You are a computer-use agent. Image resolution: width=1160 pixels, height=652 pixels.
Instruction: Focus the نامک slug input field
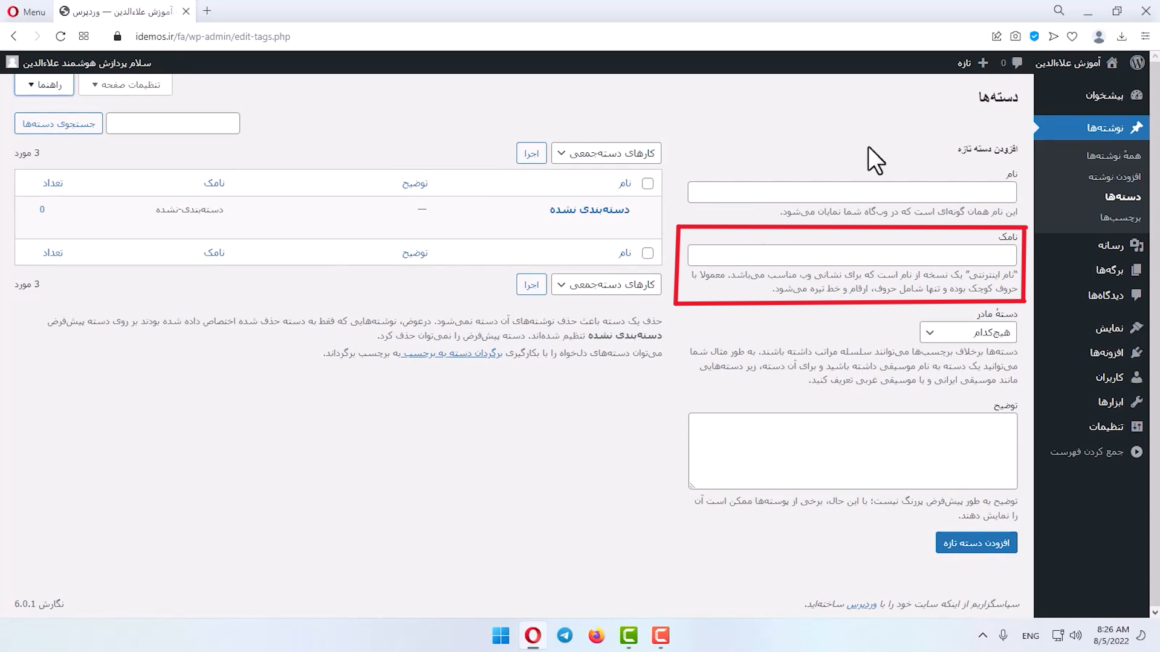point(852,255)
